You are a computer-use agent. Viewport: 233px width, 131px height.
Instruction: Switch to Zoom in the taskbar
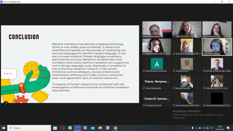click(x=78, y=128)
